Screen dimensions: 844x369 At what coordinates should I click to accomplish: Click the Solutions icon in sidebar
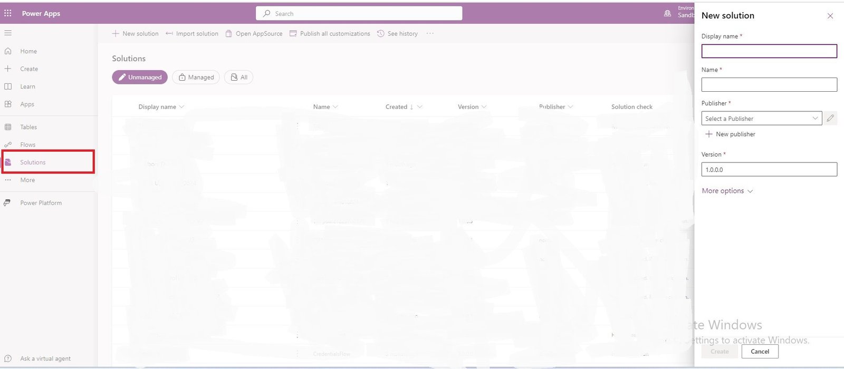click(x=8, y=162)
